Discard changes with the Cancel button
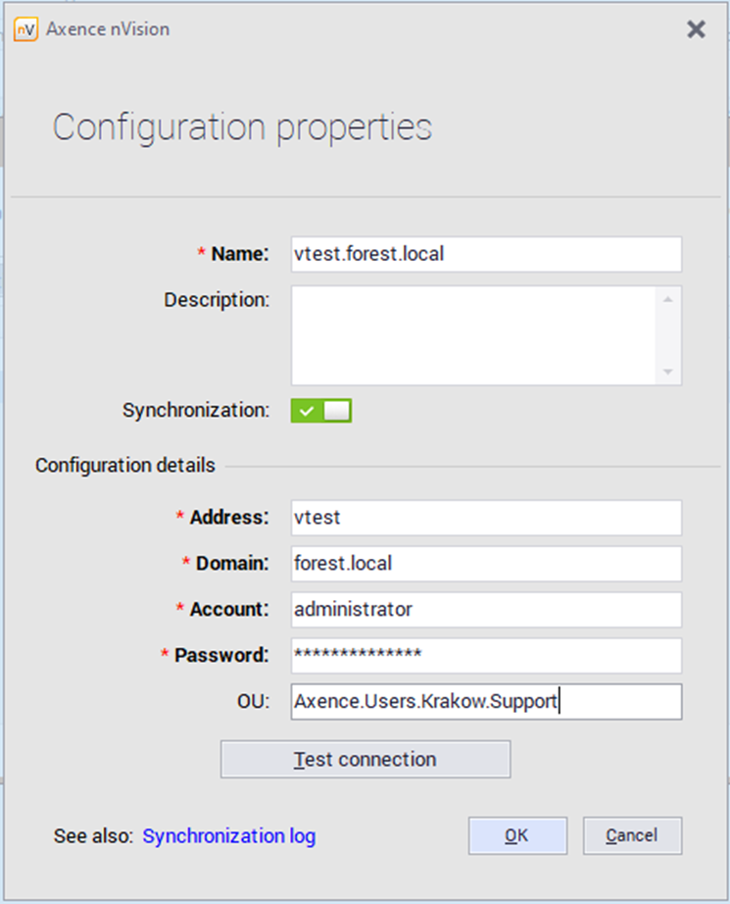The width and height of the screenshot is (730, 904). [632, 836]
